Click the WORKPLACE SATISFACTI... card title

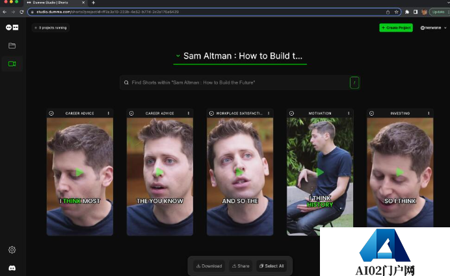239,113
